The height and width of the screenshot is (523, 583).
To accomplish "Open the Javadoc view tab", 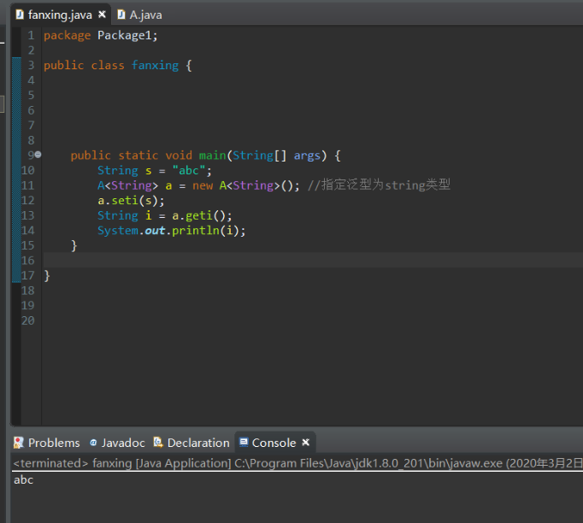I will coord(123,443).
